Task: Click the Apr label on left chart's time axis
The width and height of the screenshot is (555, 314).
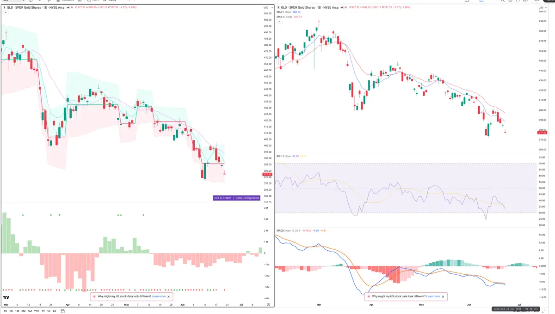Action: coord(68,305)
